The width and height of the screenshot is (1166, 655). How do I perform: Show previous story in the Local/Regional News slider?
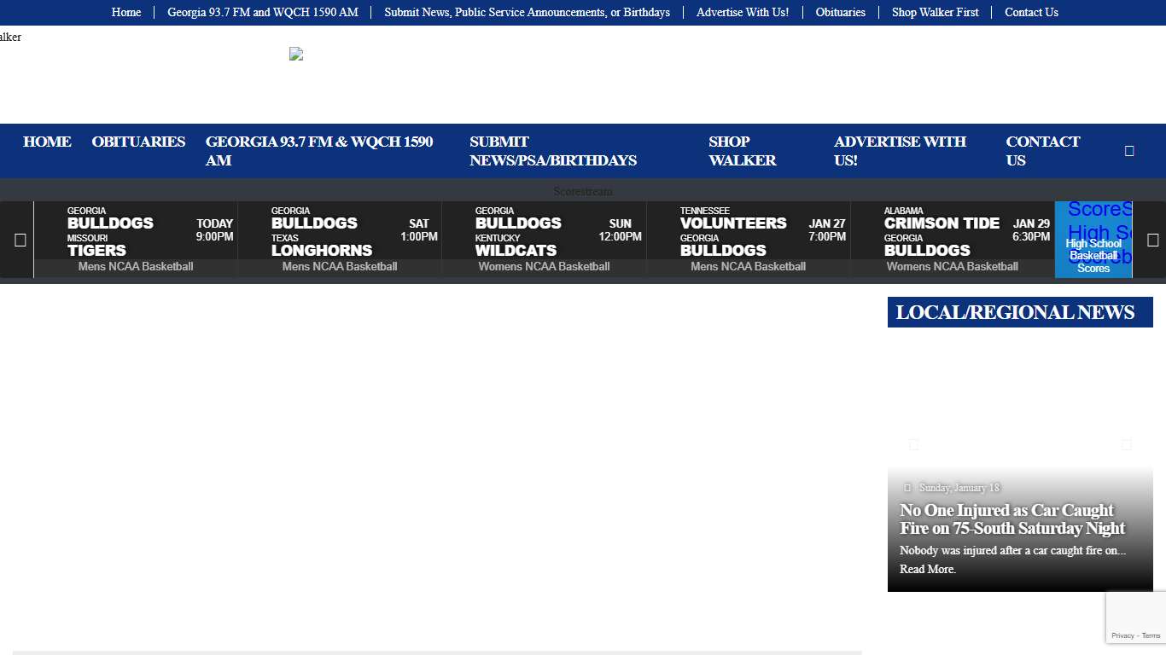tap(914, 444)
